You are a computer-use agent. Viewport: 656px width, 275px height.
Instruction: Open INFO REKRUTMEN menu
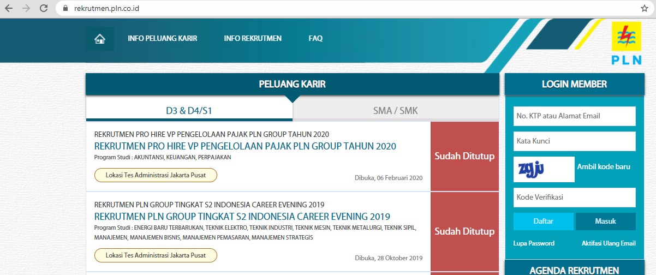click(253, 39)
